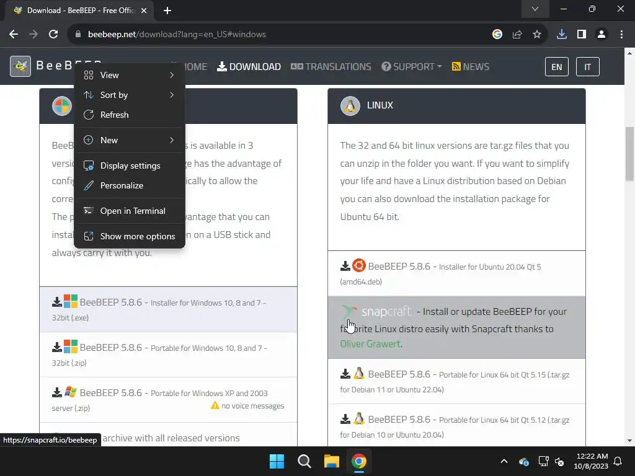Expand the New submenu

[x=130, y=140]
